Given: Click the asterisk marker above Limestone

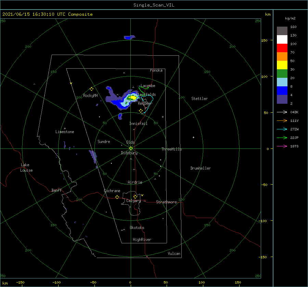Looking at the screenshot, I should coord(65,129).
